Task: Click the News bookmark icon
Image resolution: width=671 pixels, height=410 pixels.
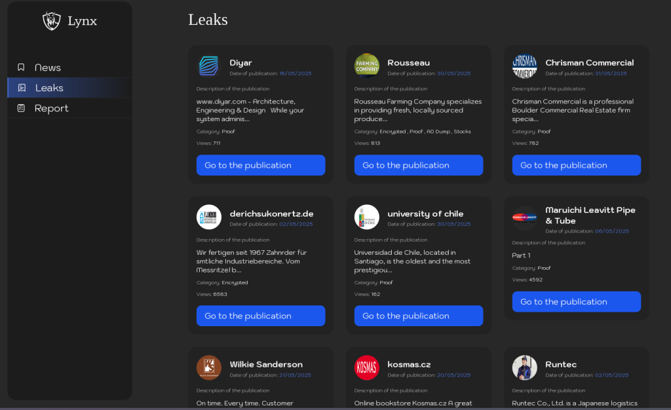Action: pyautogui.click(x=21, y=67)
